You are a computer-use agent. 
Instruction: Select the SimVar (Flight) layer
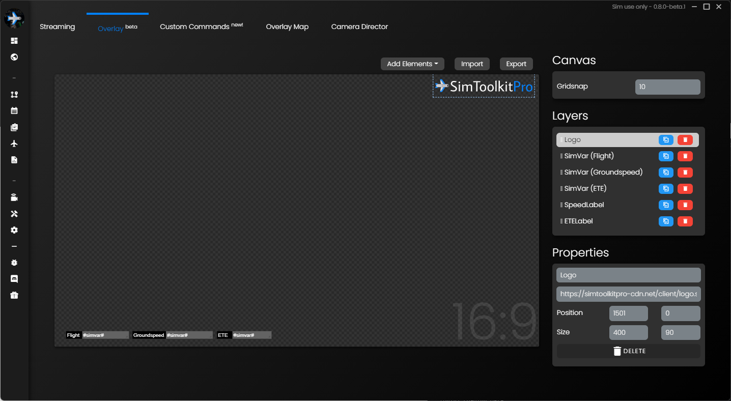[x=628, y=156]
